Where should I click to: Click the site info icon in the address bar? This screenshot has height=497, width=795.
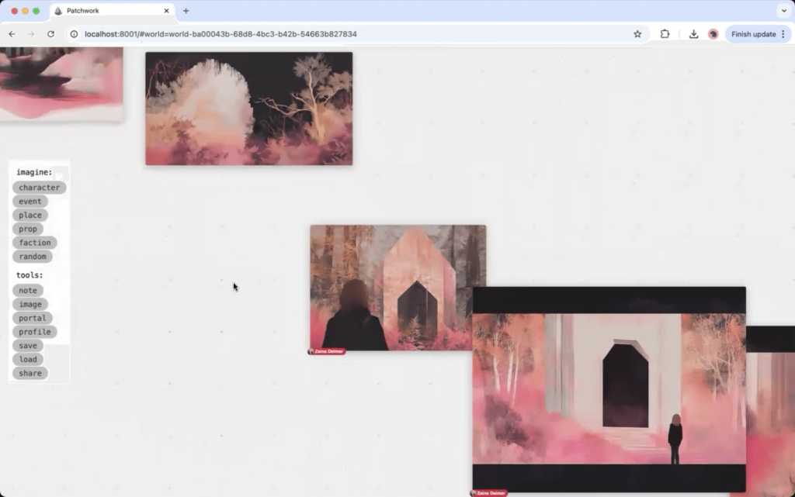(x=75, y=34)
